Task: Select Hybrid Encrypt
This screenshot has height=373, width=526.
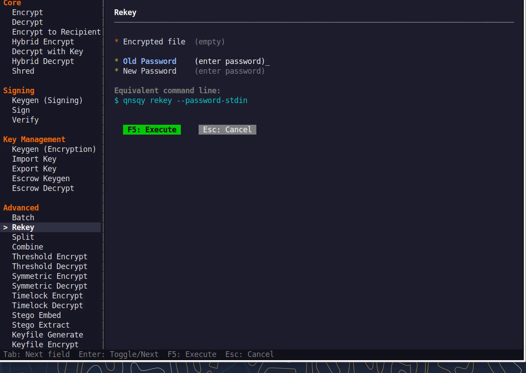Action: (x=43, y=42)
